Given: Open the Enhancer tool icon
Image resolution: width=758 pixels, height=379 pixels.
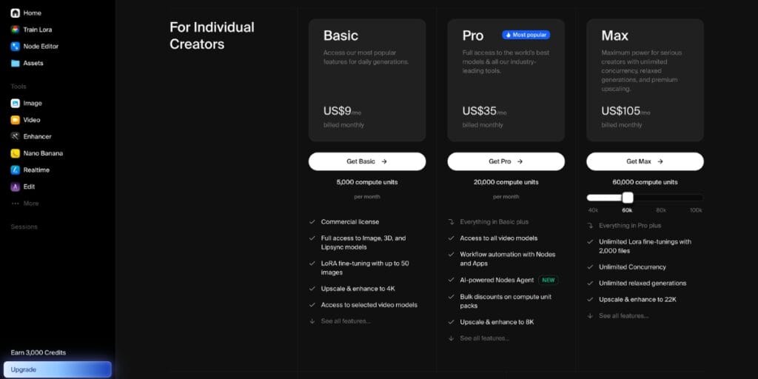Looking at the screenshot, I should pyautogui.click(x=15, y=136).
